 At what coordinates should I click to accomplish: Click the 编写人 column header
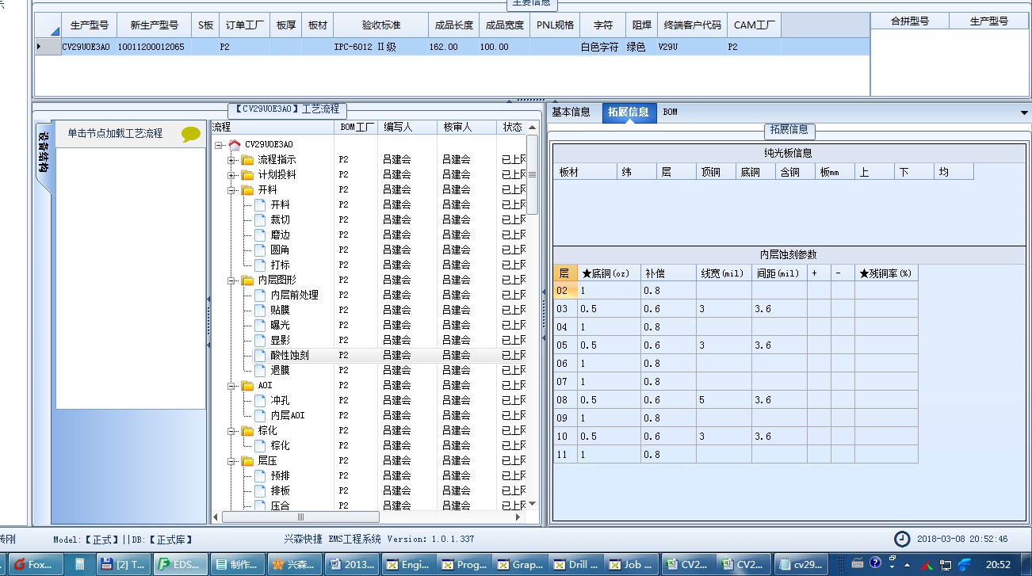point(408,127)
